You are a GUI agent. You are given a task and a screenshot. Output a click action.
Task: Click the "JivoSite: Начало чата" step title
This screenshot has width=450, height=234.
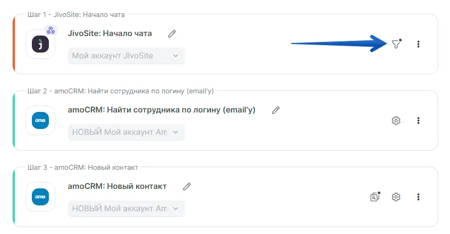coord(110,33)
